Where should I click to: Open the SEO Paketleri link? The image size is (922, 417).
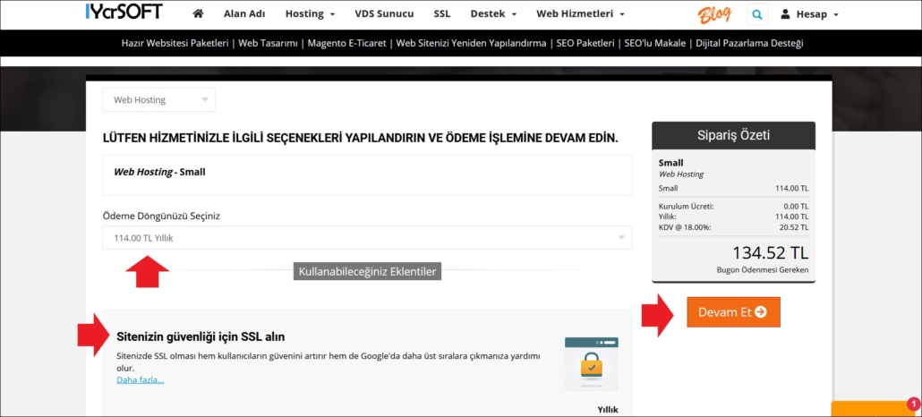click(x=585, y=43)
